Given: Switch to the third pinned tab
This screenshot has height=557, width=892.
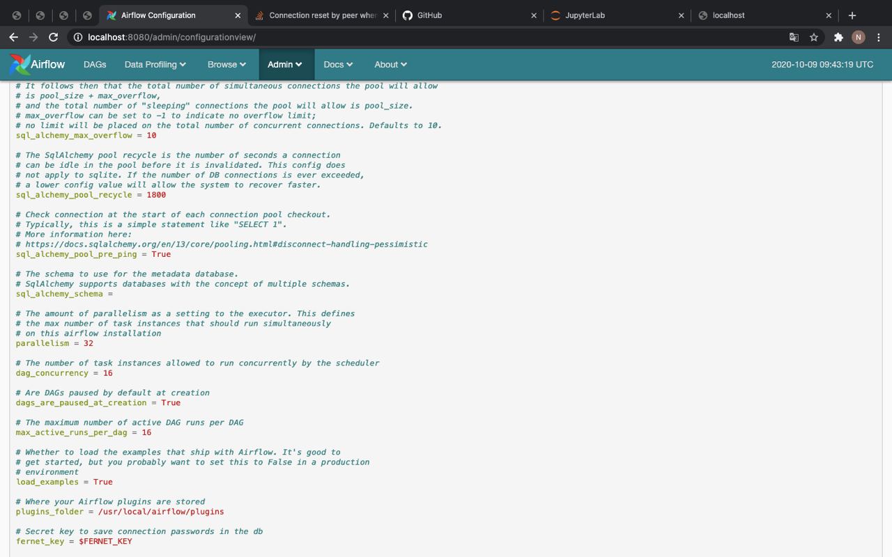Looking at the screenshot, I should tap(63, 15).
